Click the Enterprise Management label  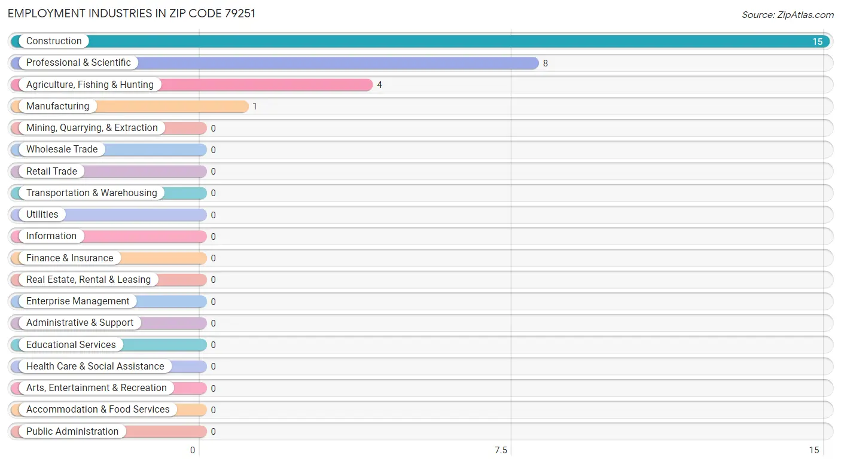78,301
